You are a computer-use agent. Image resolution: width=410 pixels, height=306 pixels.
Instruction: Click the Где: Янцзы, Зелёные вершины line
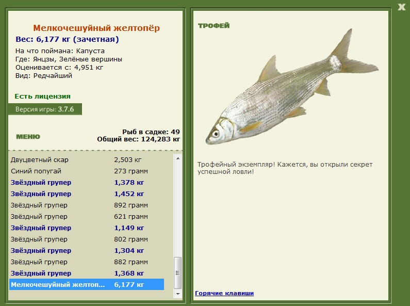coord(69,59)
